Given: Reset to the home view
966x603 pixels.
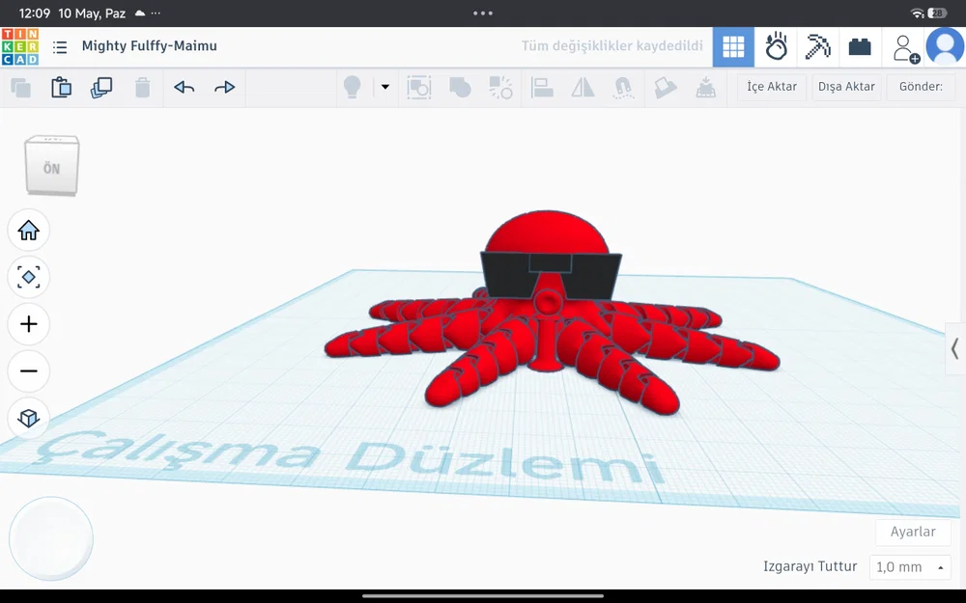Looking at the screenshot, I should [28, 231].
